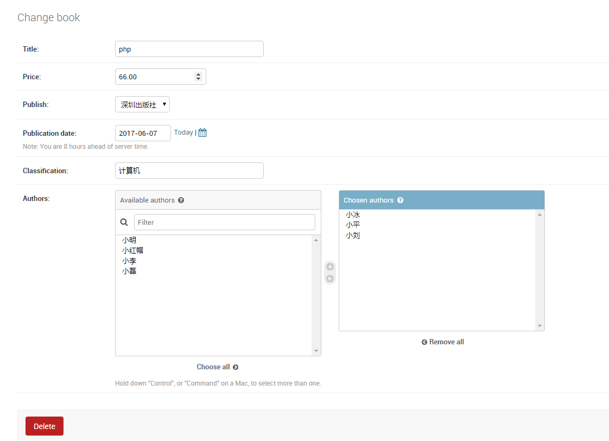Select 小明 in Available authors
The height and width of the screenshot is (441, 609).
click(x=129, y=240)
